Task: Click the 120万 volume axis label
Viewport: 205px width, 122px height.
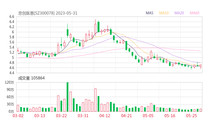Action: tap(9, 82)
